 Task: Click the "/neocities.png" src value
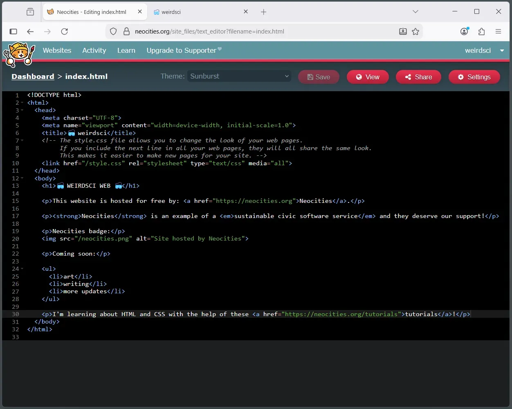(103, 238)
